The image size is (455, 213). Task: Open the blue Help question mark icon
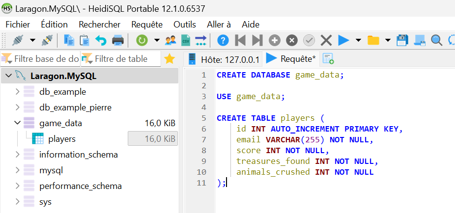tap(223, 40)
